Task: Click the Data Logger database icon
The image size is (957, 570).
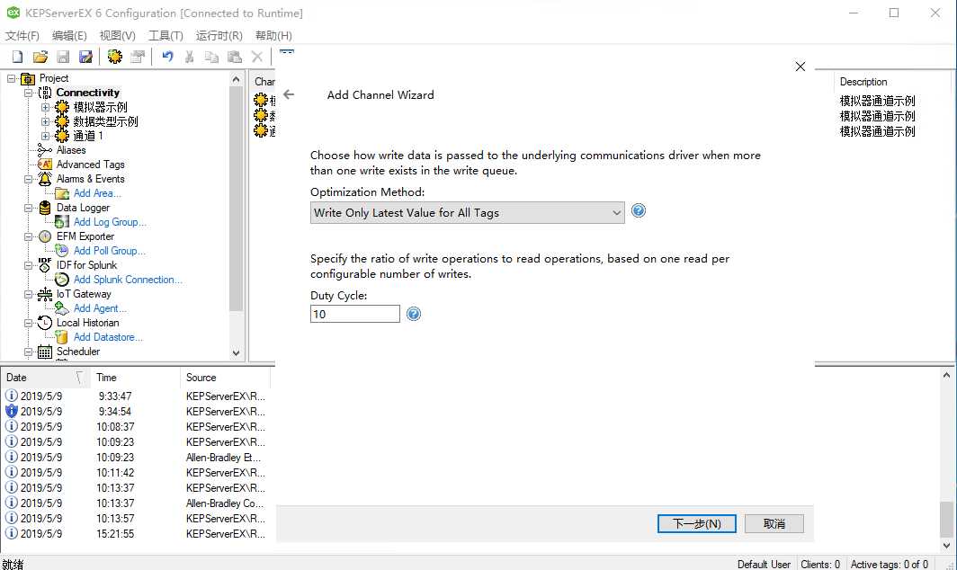Action: tap(45, 208)
